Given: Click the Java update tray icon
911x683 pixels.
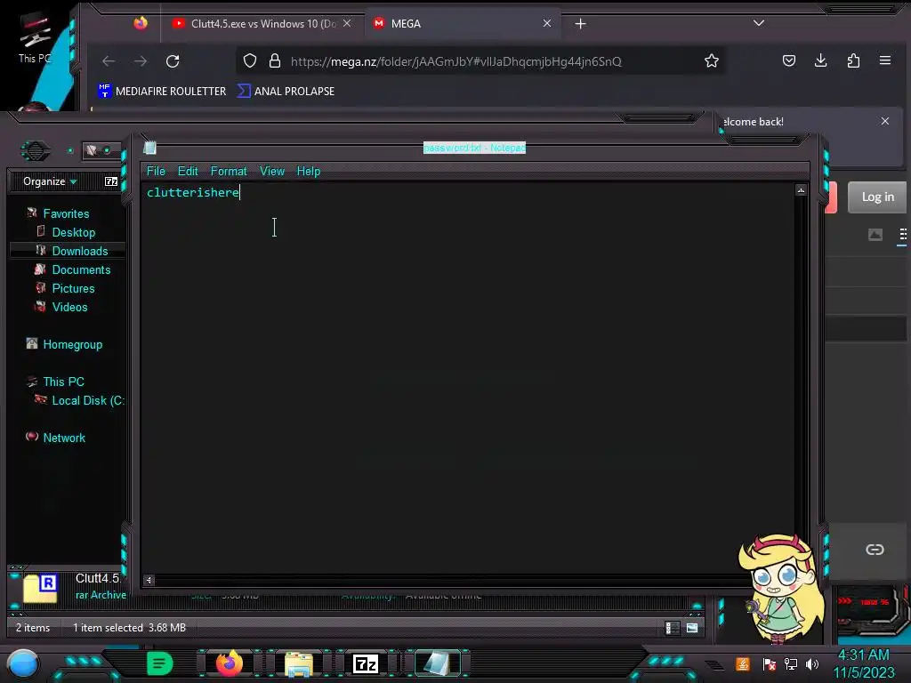Looking at the screenshot, I should [x=743, y=663].
